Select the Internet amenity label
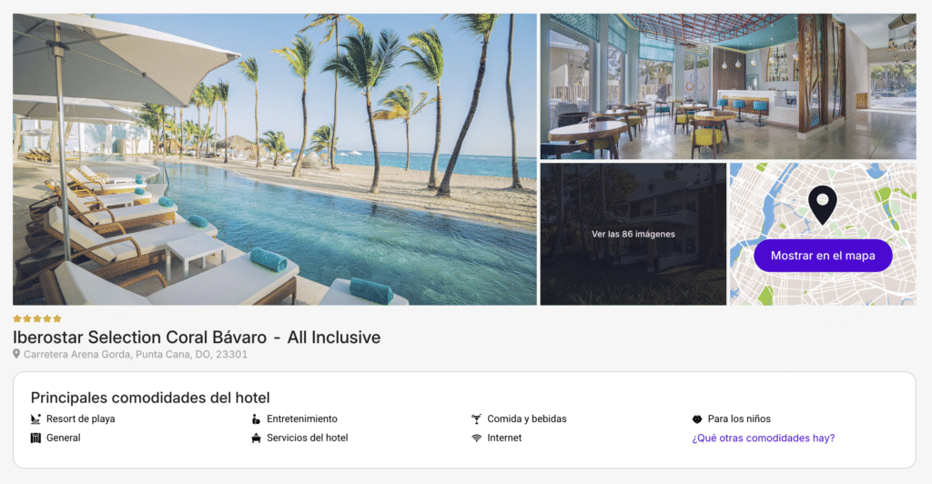 click(x=504, y=439)
